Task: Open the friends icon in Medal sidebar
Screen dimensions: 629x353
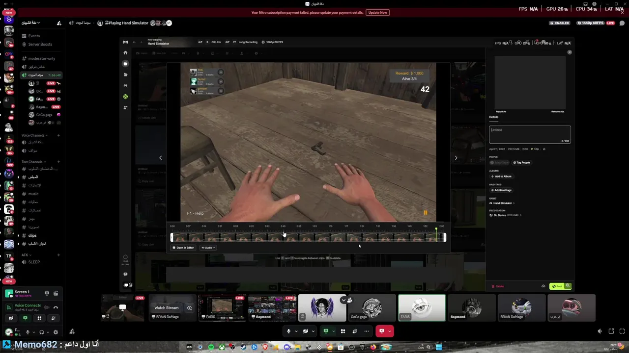Action: pos(125,107)
